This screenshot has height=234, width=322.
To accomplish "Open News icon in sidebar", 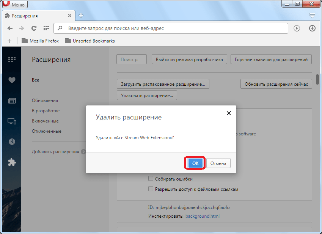I will pos(12,101).
